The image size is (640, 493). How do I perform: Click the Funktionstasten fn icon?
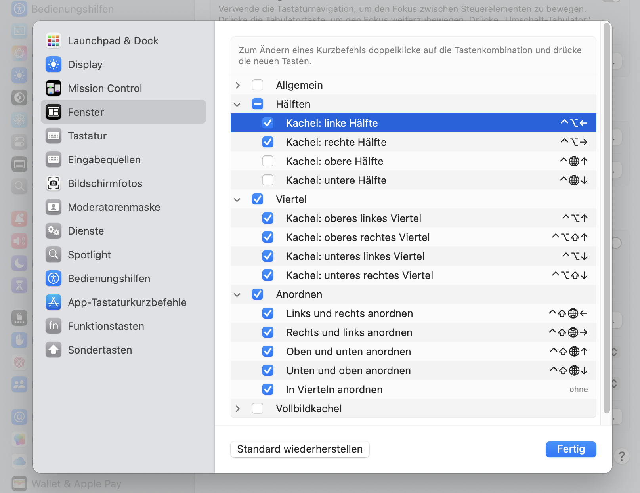pyautogui.click(x=53, y=326)
